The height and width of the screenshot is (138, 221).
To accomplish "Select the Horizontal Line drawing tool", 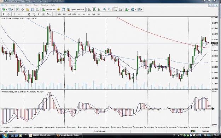I will point(19,14).
